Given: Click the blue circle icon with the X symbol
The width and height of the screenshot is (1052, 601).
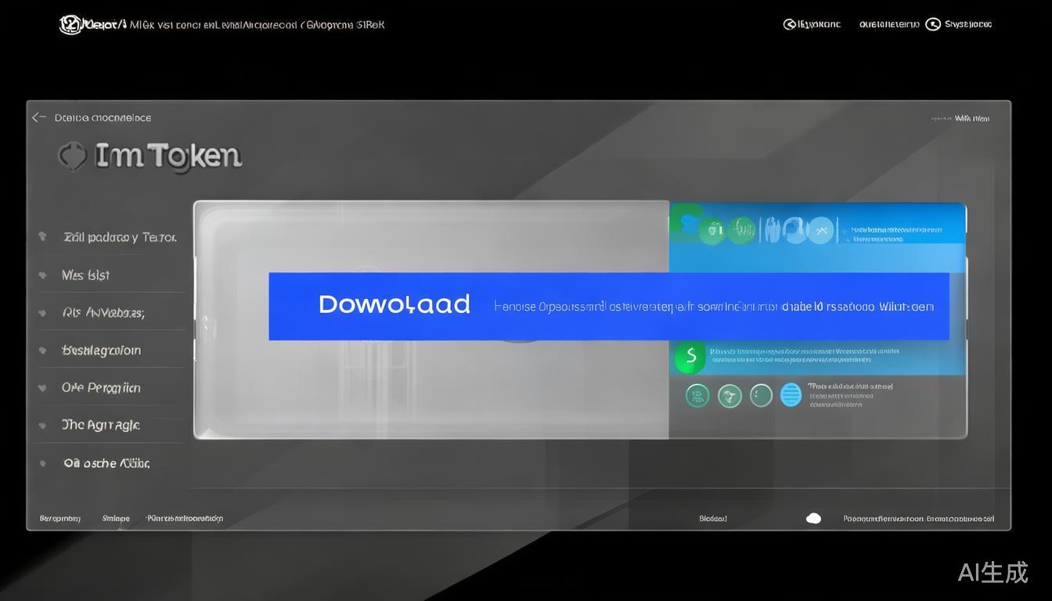Looking at the screenshot, I should (820, 230).
